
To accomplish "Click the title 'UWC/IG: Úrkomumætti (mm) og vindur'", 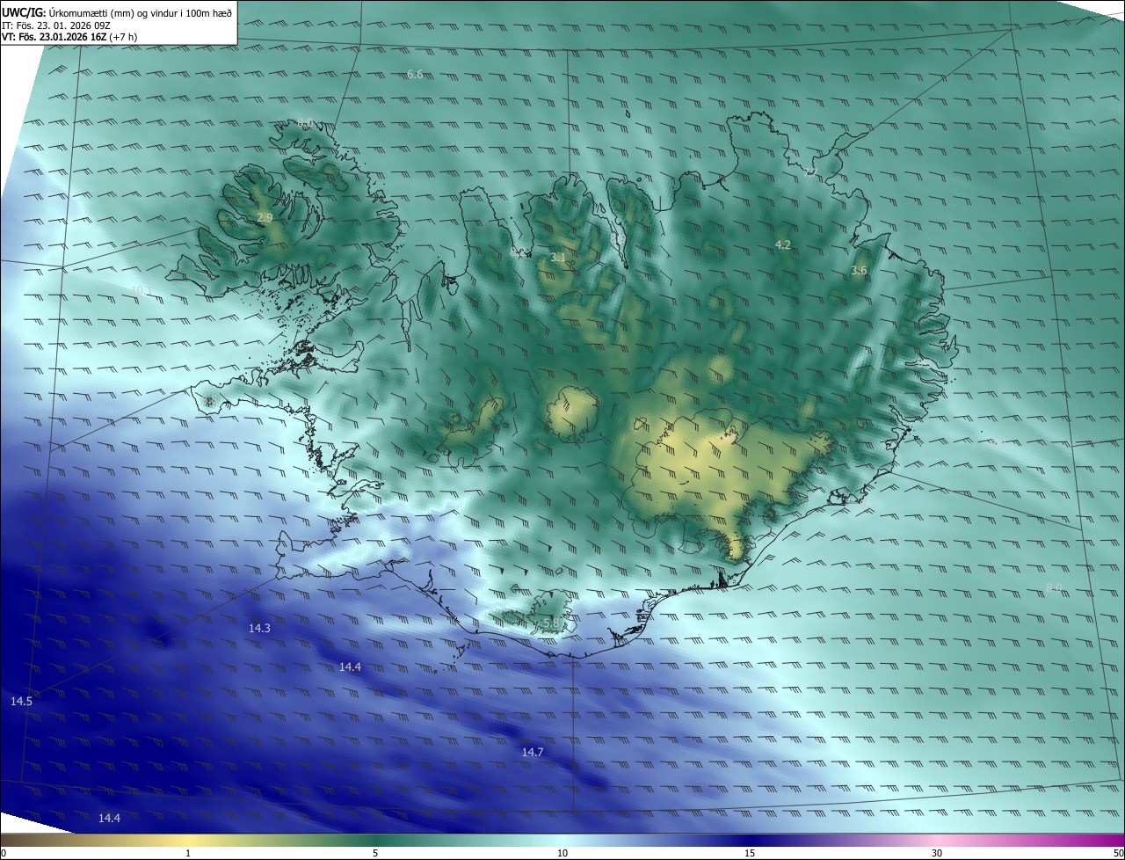I will click(x=117, y=12).
